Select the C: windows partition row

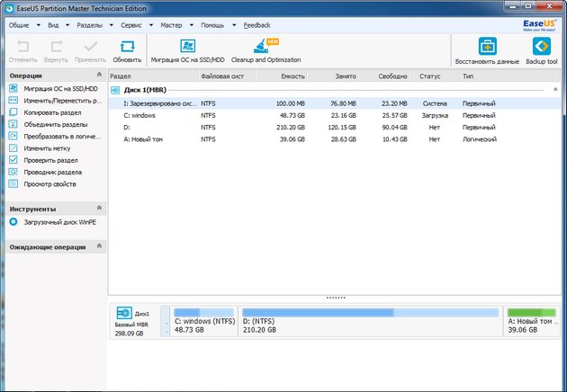[x=335, y=115]
